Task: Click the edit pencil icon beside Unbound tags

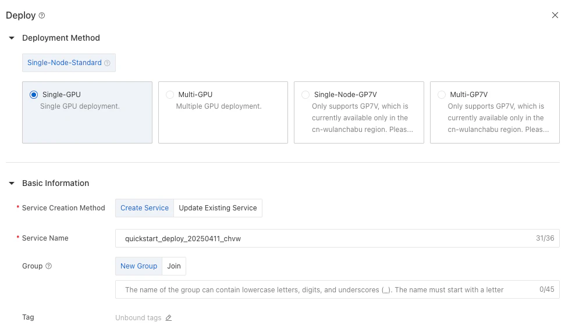Action: [x=169, y=318]
